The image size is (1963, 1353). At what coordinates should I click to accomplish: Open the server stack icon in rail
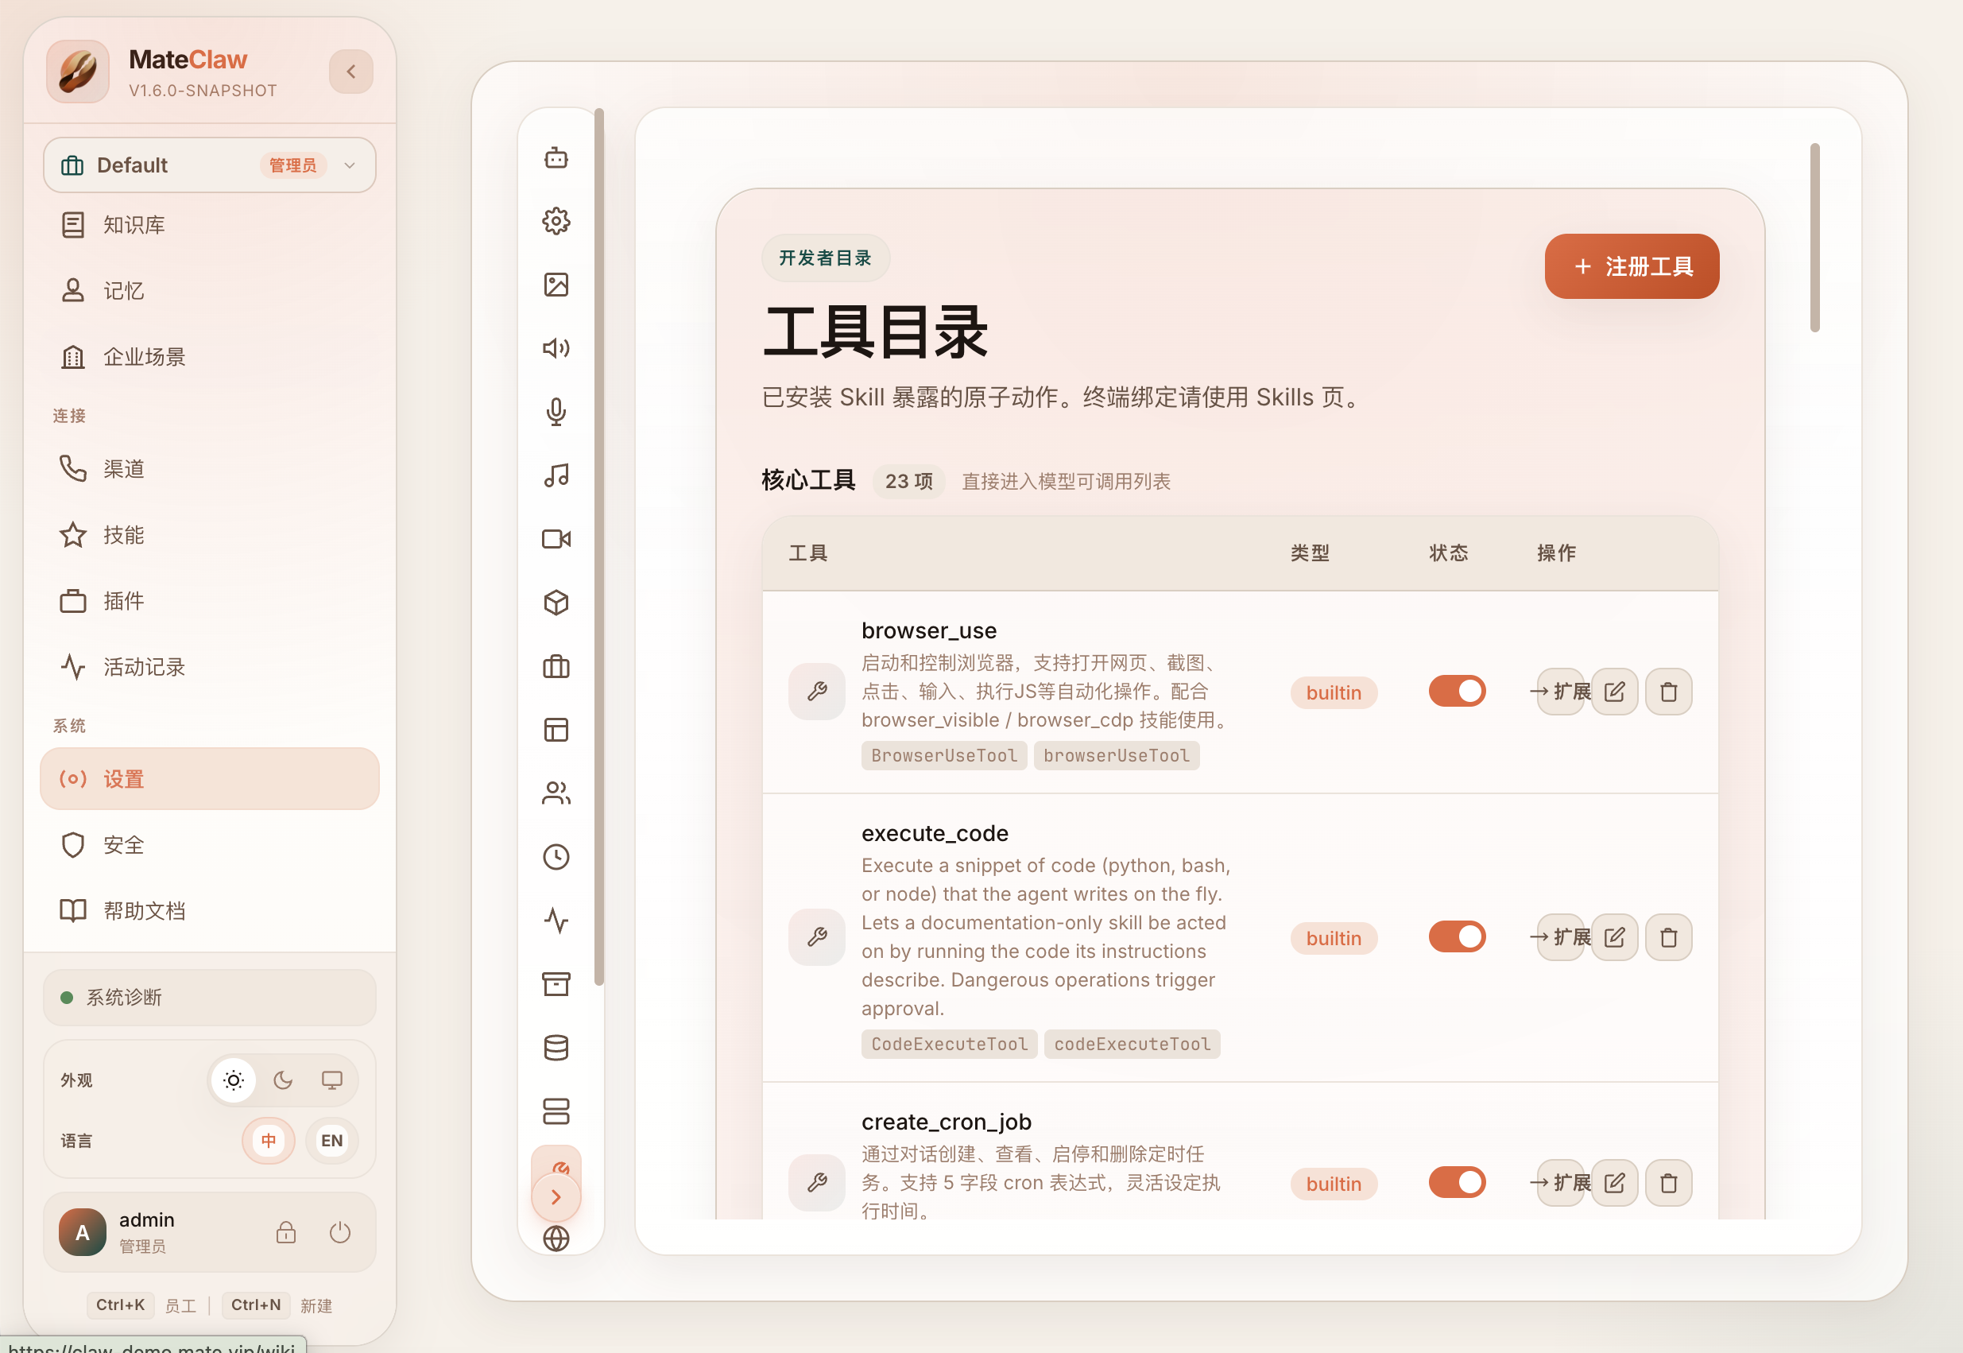coord(556,1111)
